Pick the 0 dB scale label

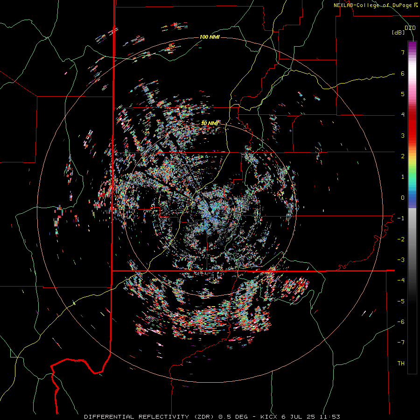[403, 198]
